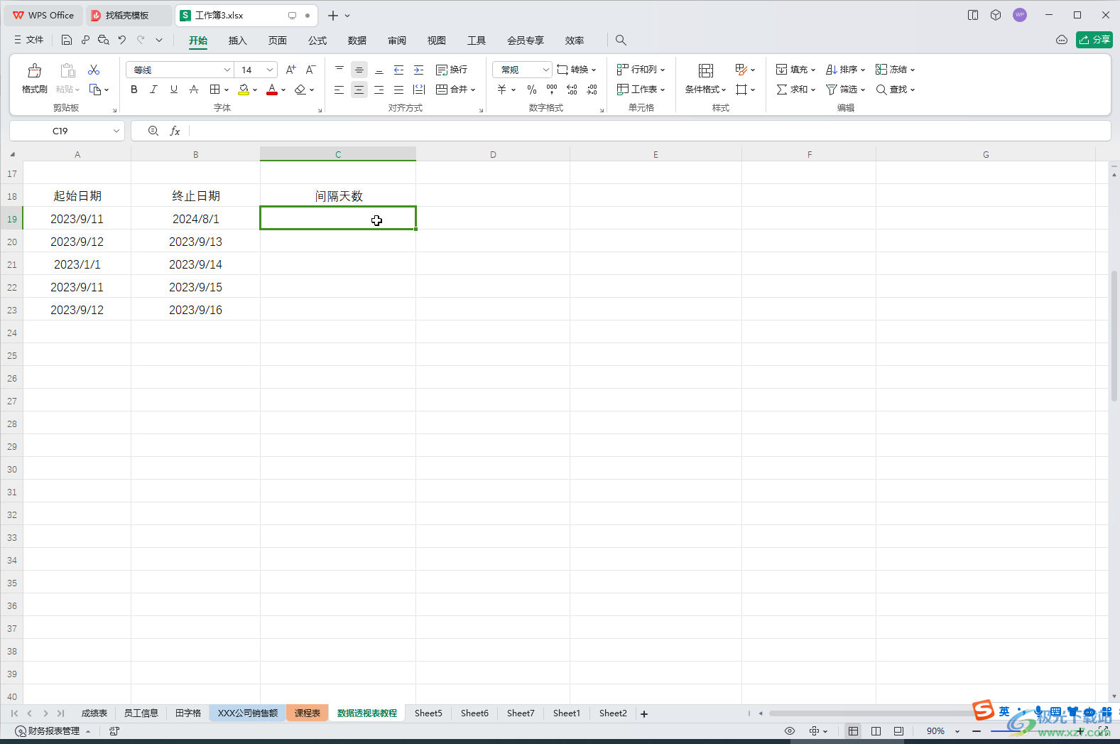Click the Undo arrow icon

(122, 40)
